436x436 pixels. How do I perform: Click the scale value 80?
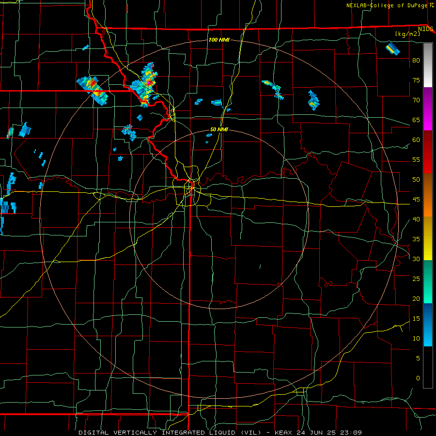point(416,61)
